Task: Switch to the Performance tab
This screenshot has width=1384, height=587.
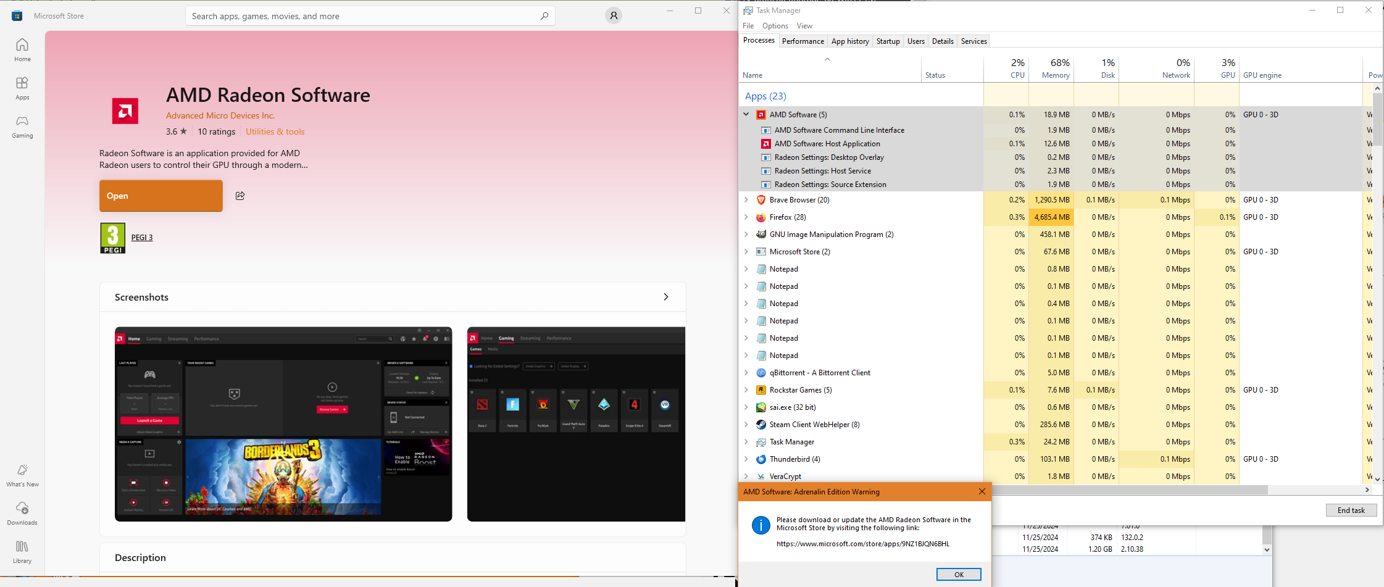Action: (x=803, y=41)
